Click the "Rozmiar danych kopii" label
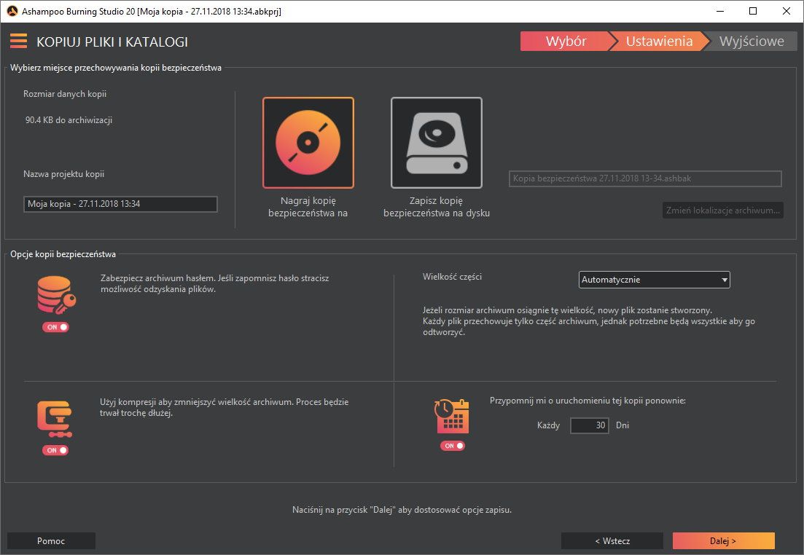Image resolution: width=804 pixels, height=555 pixels. click(x=65, y=94)
